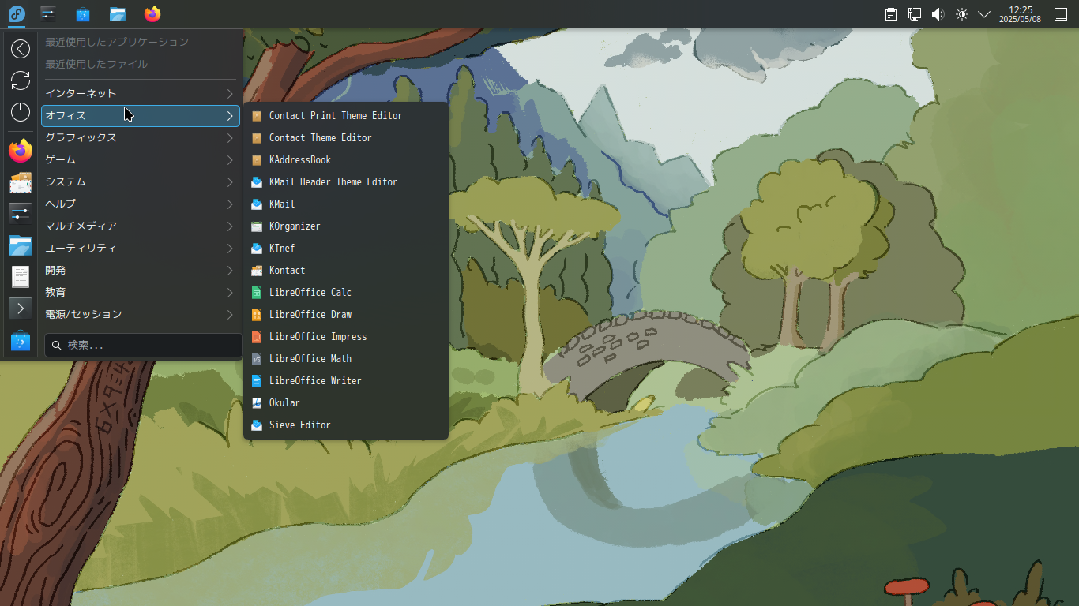Expand the ユーティリティ category chevron
The height and width of the screenshot is (606, 1079).
click(230, 249)
